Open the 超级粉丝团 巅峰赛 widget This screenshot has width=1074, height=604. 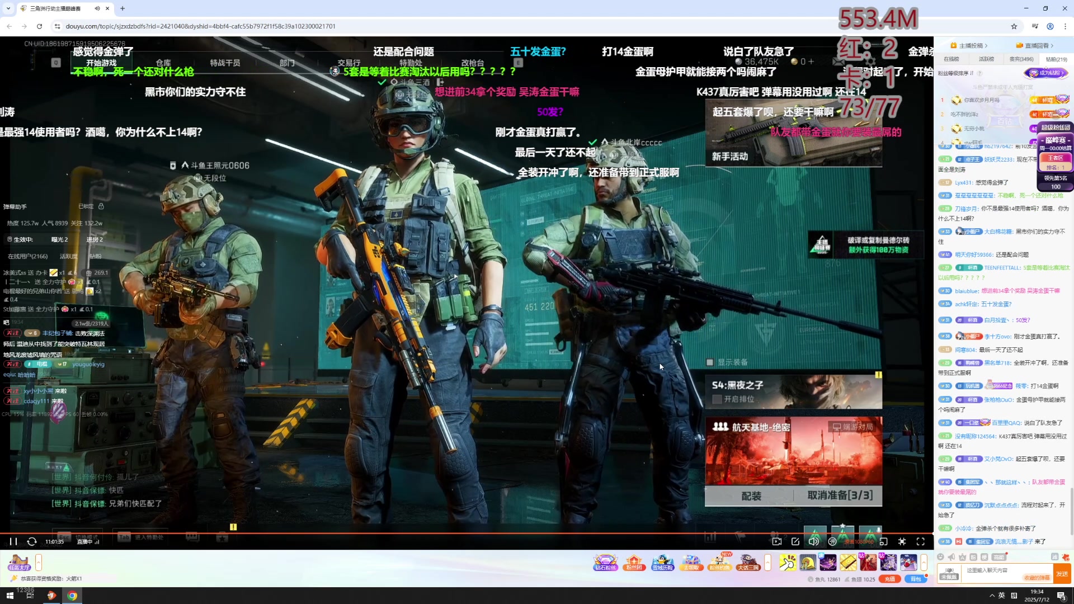[x=1055, y=157]
